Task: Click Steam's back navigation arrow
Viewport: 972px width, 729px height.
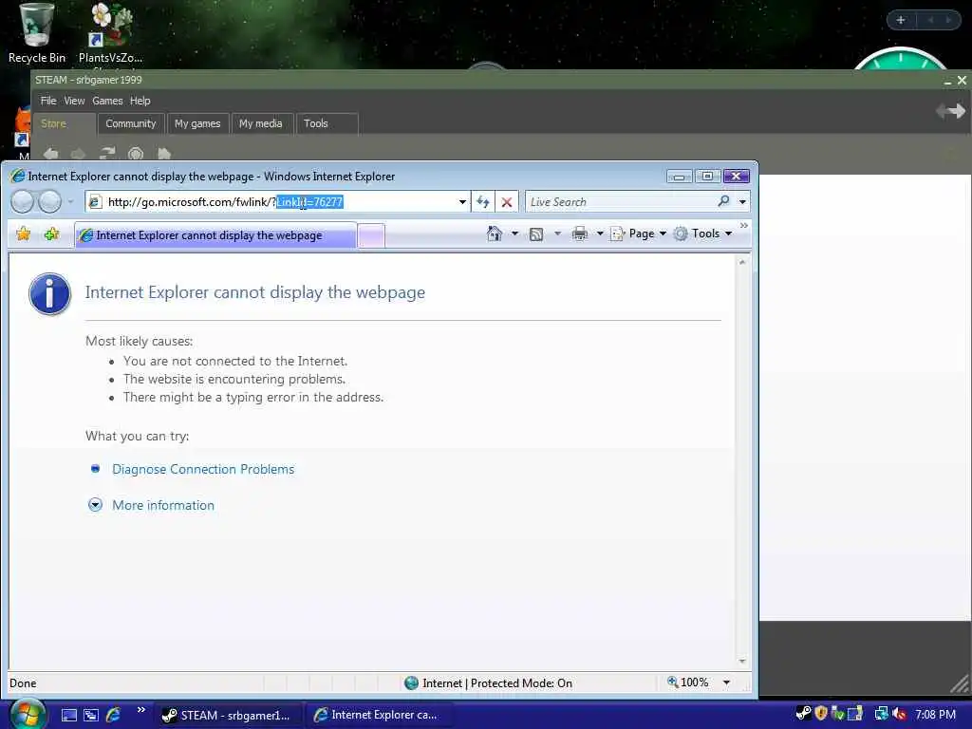Action: coord(51,153)
